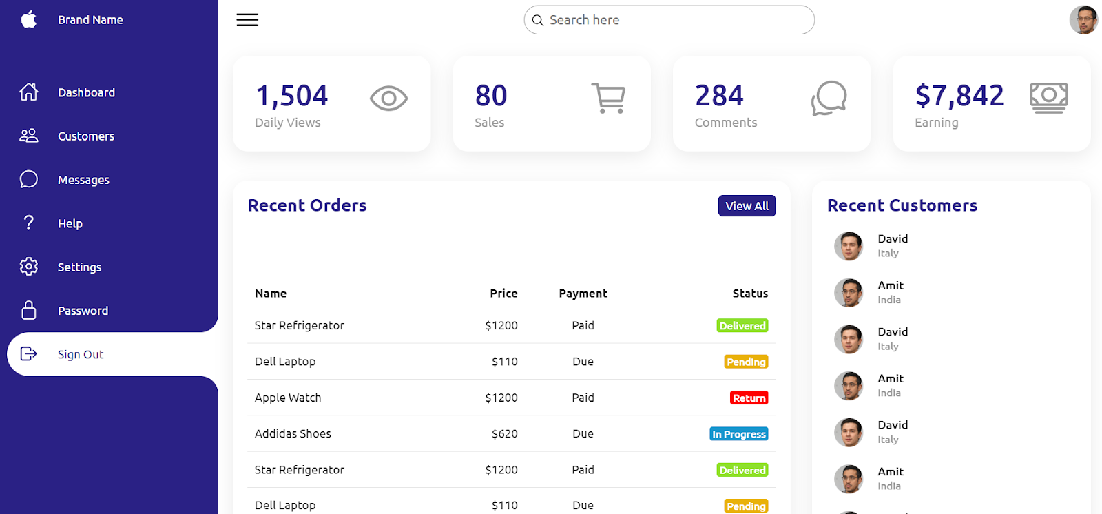Viewport: 1102px width, 514px height.
Task: Click the In Progress status badge
Action: tap(739, 434)
